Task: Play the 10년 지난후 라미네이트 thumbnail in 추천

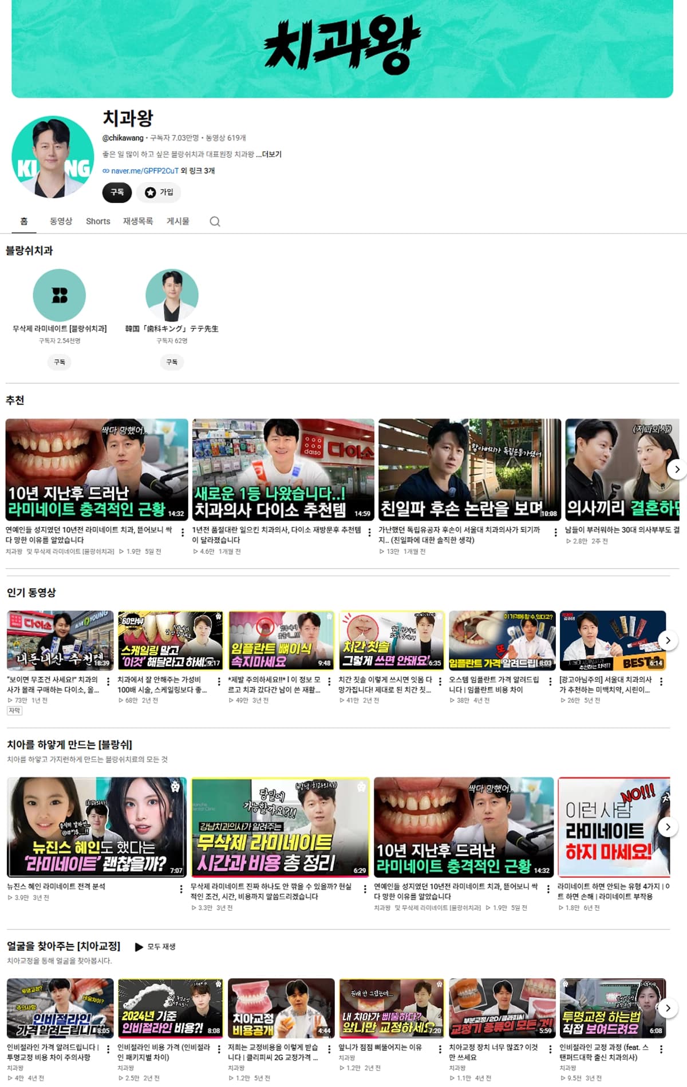Action: tap(97, 470)
